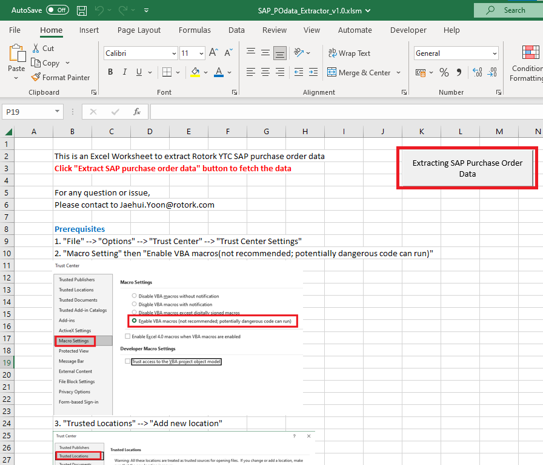The image size is (543, 465).
Task: Toggle AutoSave switch
Action: pyautogui.click(x=58, y=10)
